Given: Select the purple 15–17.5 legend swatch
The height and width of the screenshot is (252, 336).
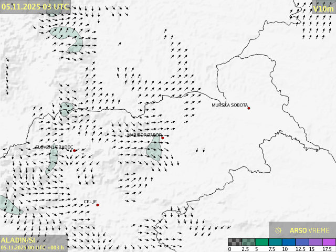Looking at the screenshot, I should pos(315,242).
